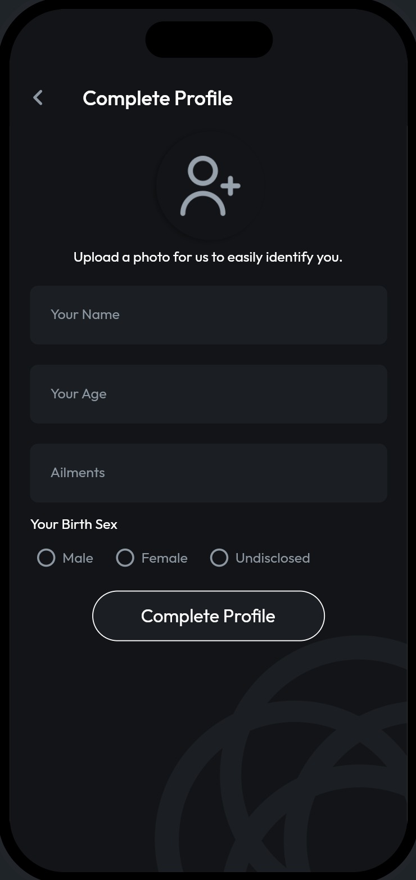Select the Male radio button

[46, 558]
